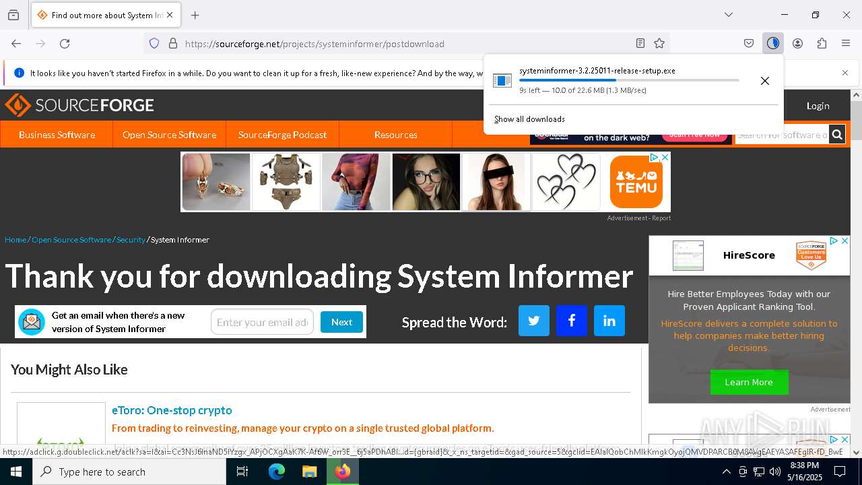
Task: Open the tracking protection shield icon
Action: pos(154,43)
